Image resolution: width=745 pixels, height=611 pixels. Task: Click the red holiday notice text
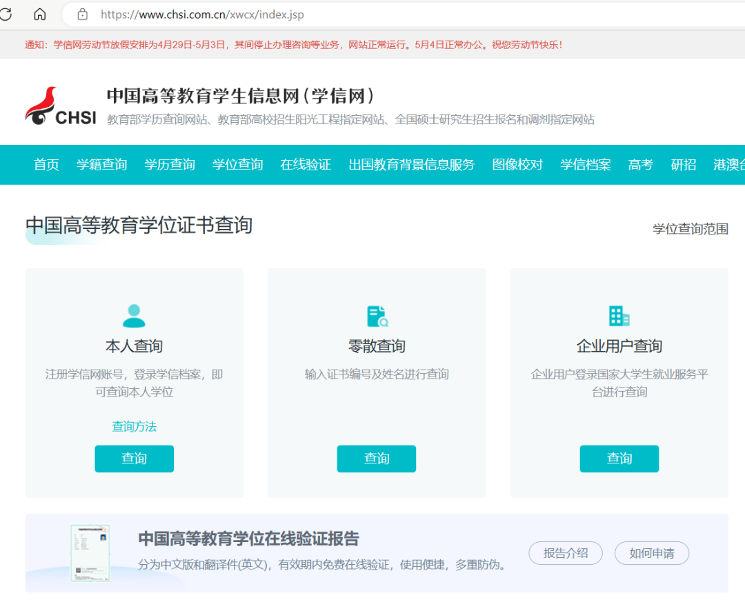click(294, 45)
